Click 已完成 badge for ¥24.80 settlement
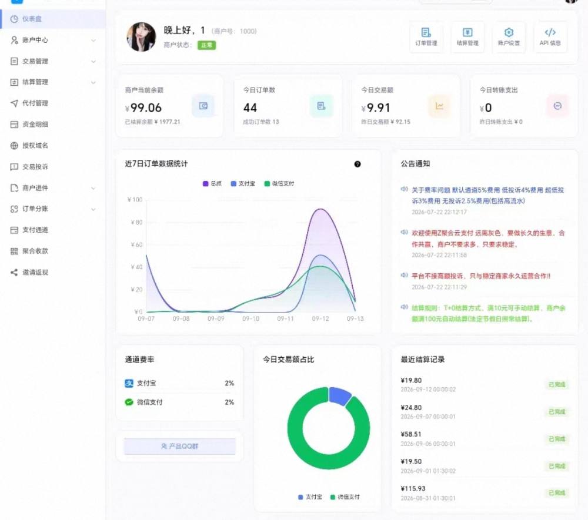588x520 pixels. 557,412
